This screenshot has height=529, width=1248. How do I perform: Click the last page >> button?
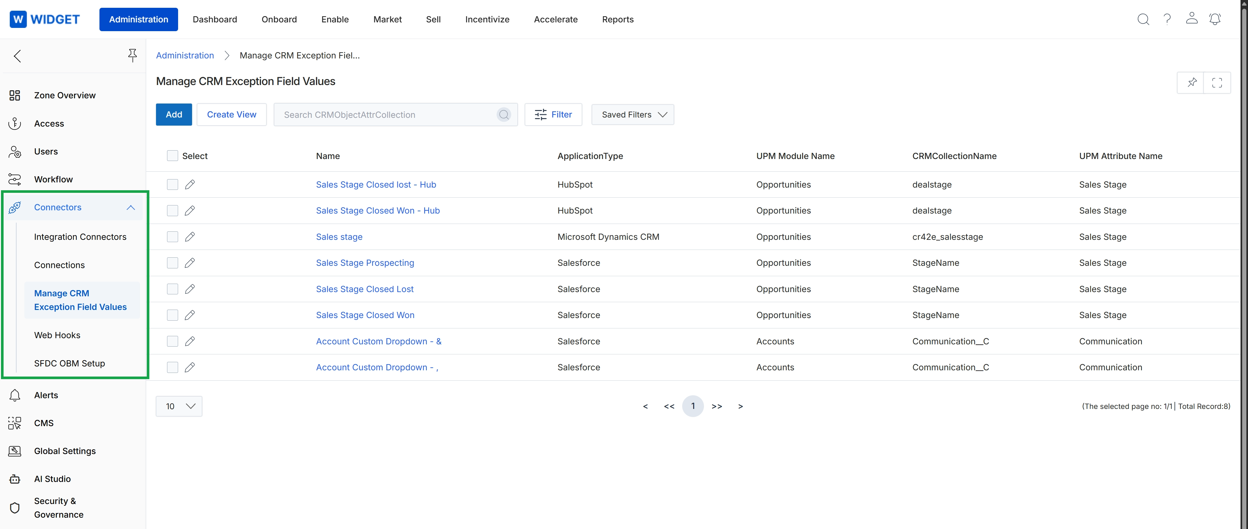click(x=717, y=407)
